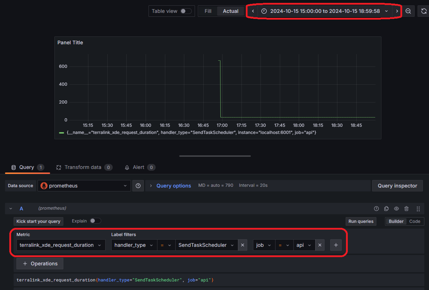Open the Query inspector

[397, 186]
